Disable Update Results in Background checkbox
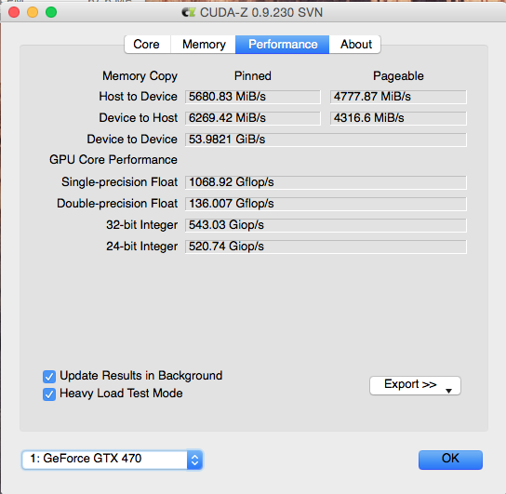This screenshot has height=494, width=506. 49,376
